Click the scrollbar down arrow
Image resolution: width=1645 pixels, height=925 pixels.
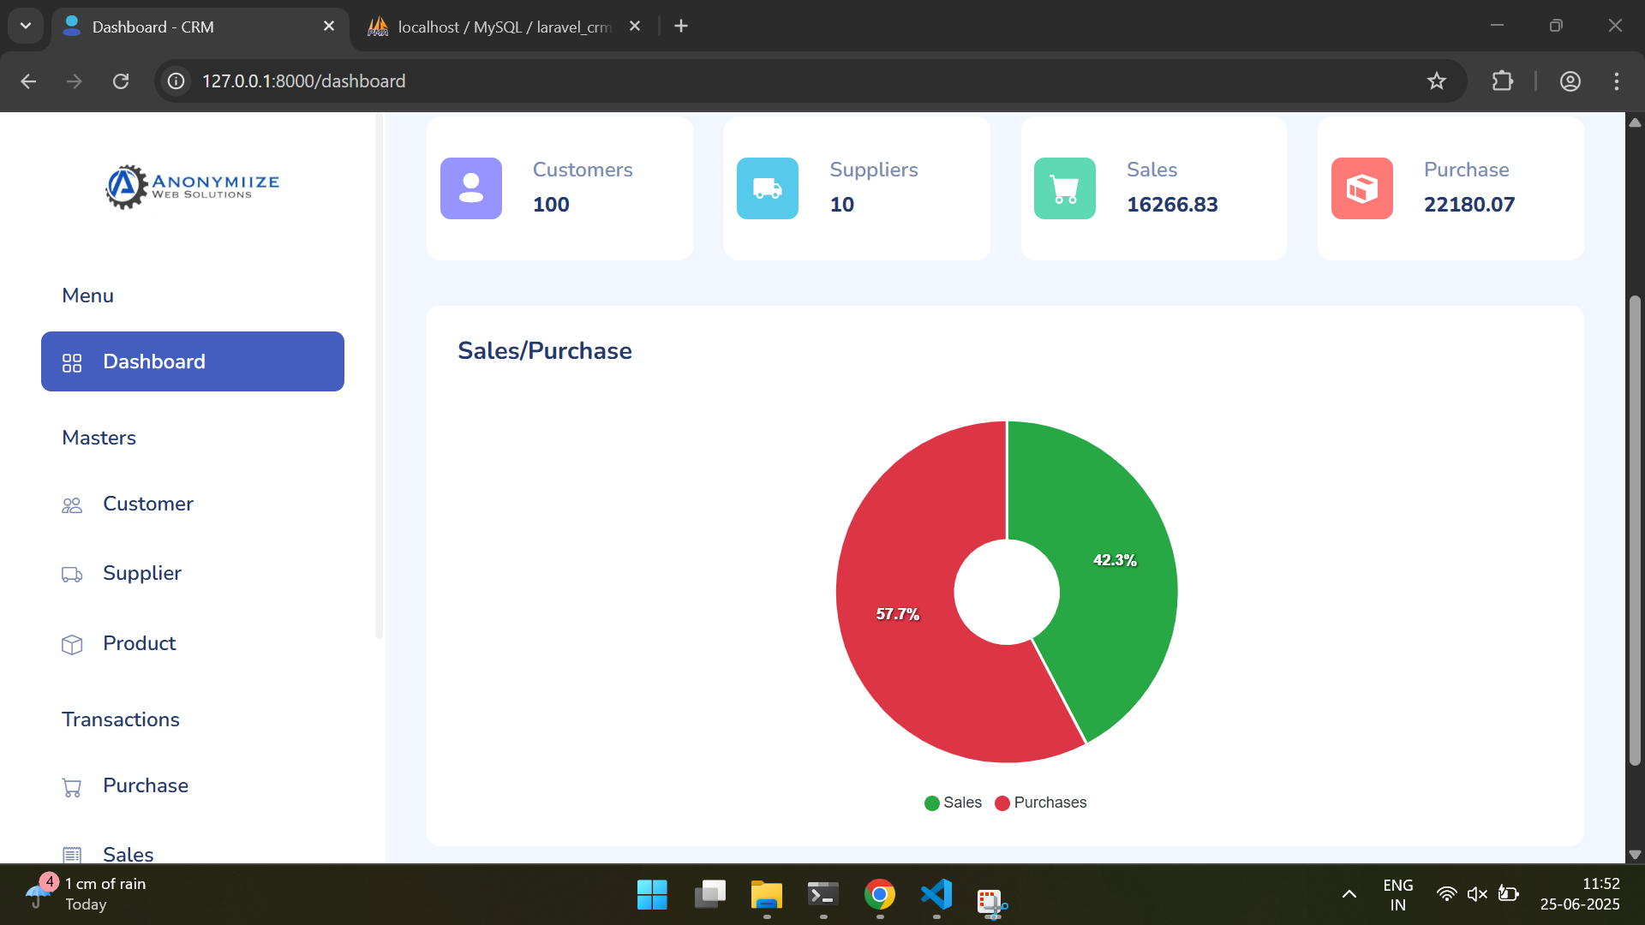1635,854
